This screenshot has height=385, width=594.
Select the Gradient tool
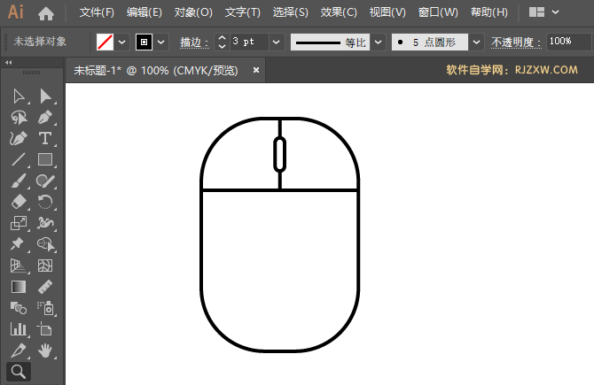(18, 287)
